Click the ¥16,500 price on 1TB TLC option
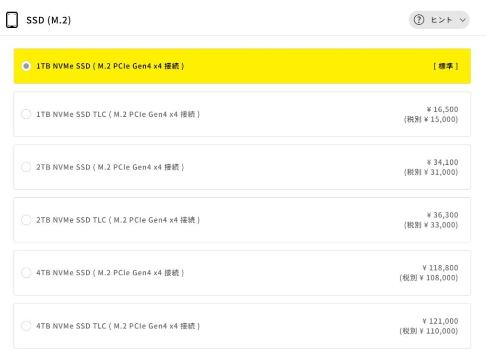This screenshot has height=362, width=491. 442,110
